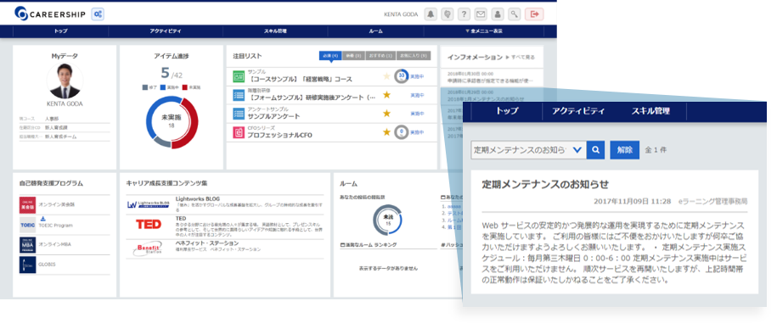Click KENTA GODA profile photo in Myデータ

(65, 81)
